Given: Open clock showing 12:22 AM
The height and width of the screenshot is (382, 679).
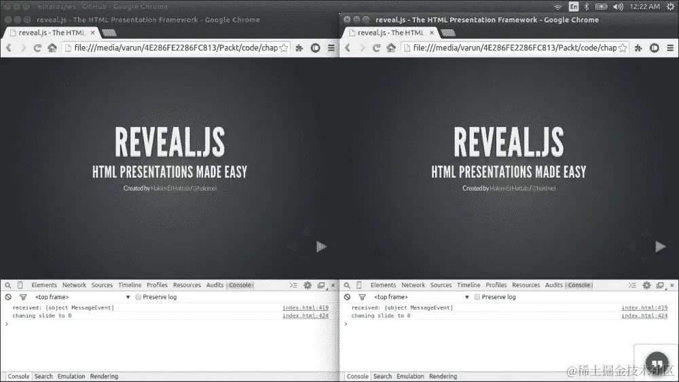Looking at the screenshot, I should [645, 7].
